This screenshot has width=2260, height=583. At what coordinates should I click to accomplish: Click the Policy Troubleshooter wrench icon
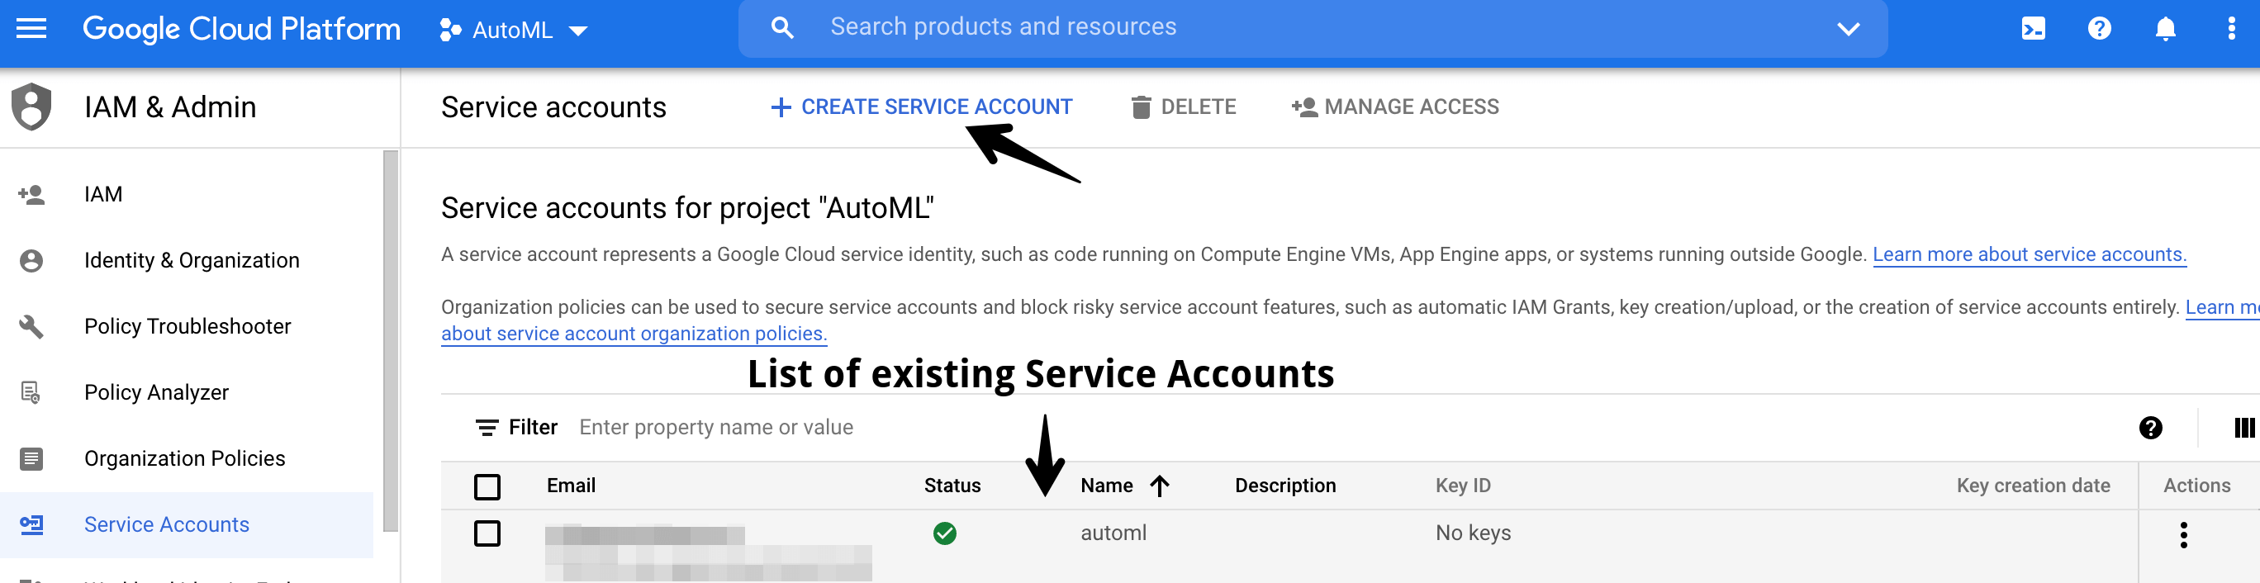point(31,326)
